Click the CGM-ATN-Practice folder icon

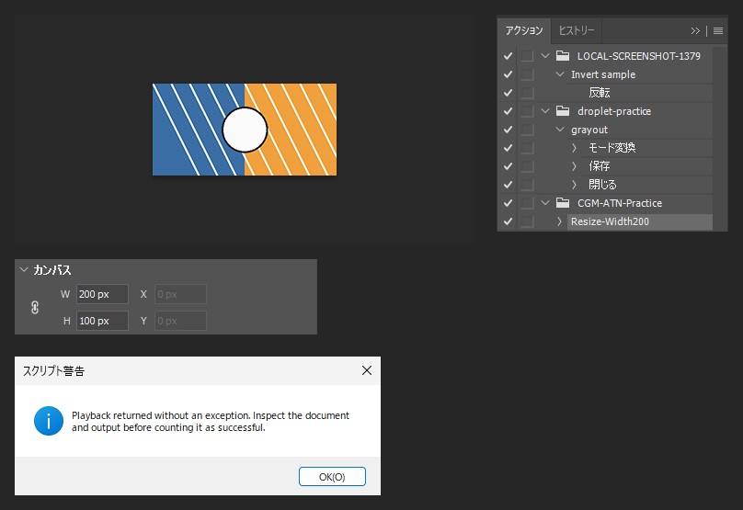click(563, 203)
